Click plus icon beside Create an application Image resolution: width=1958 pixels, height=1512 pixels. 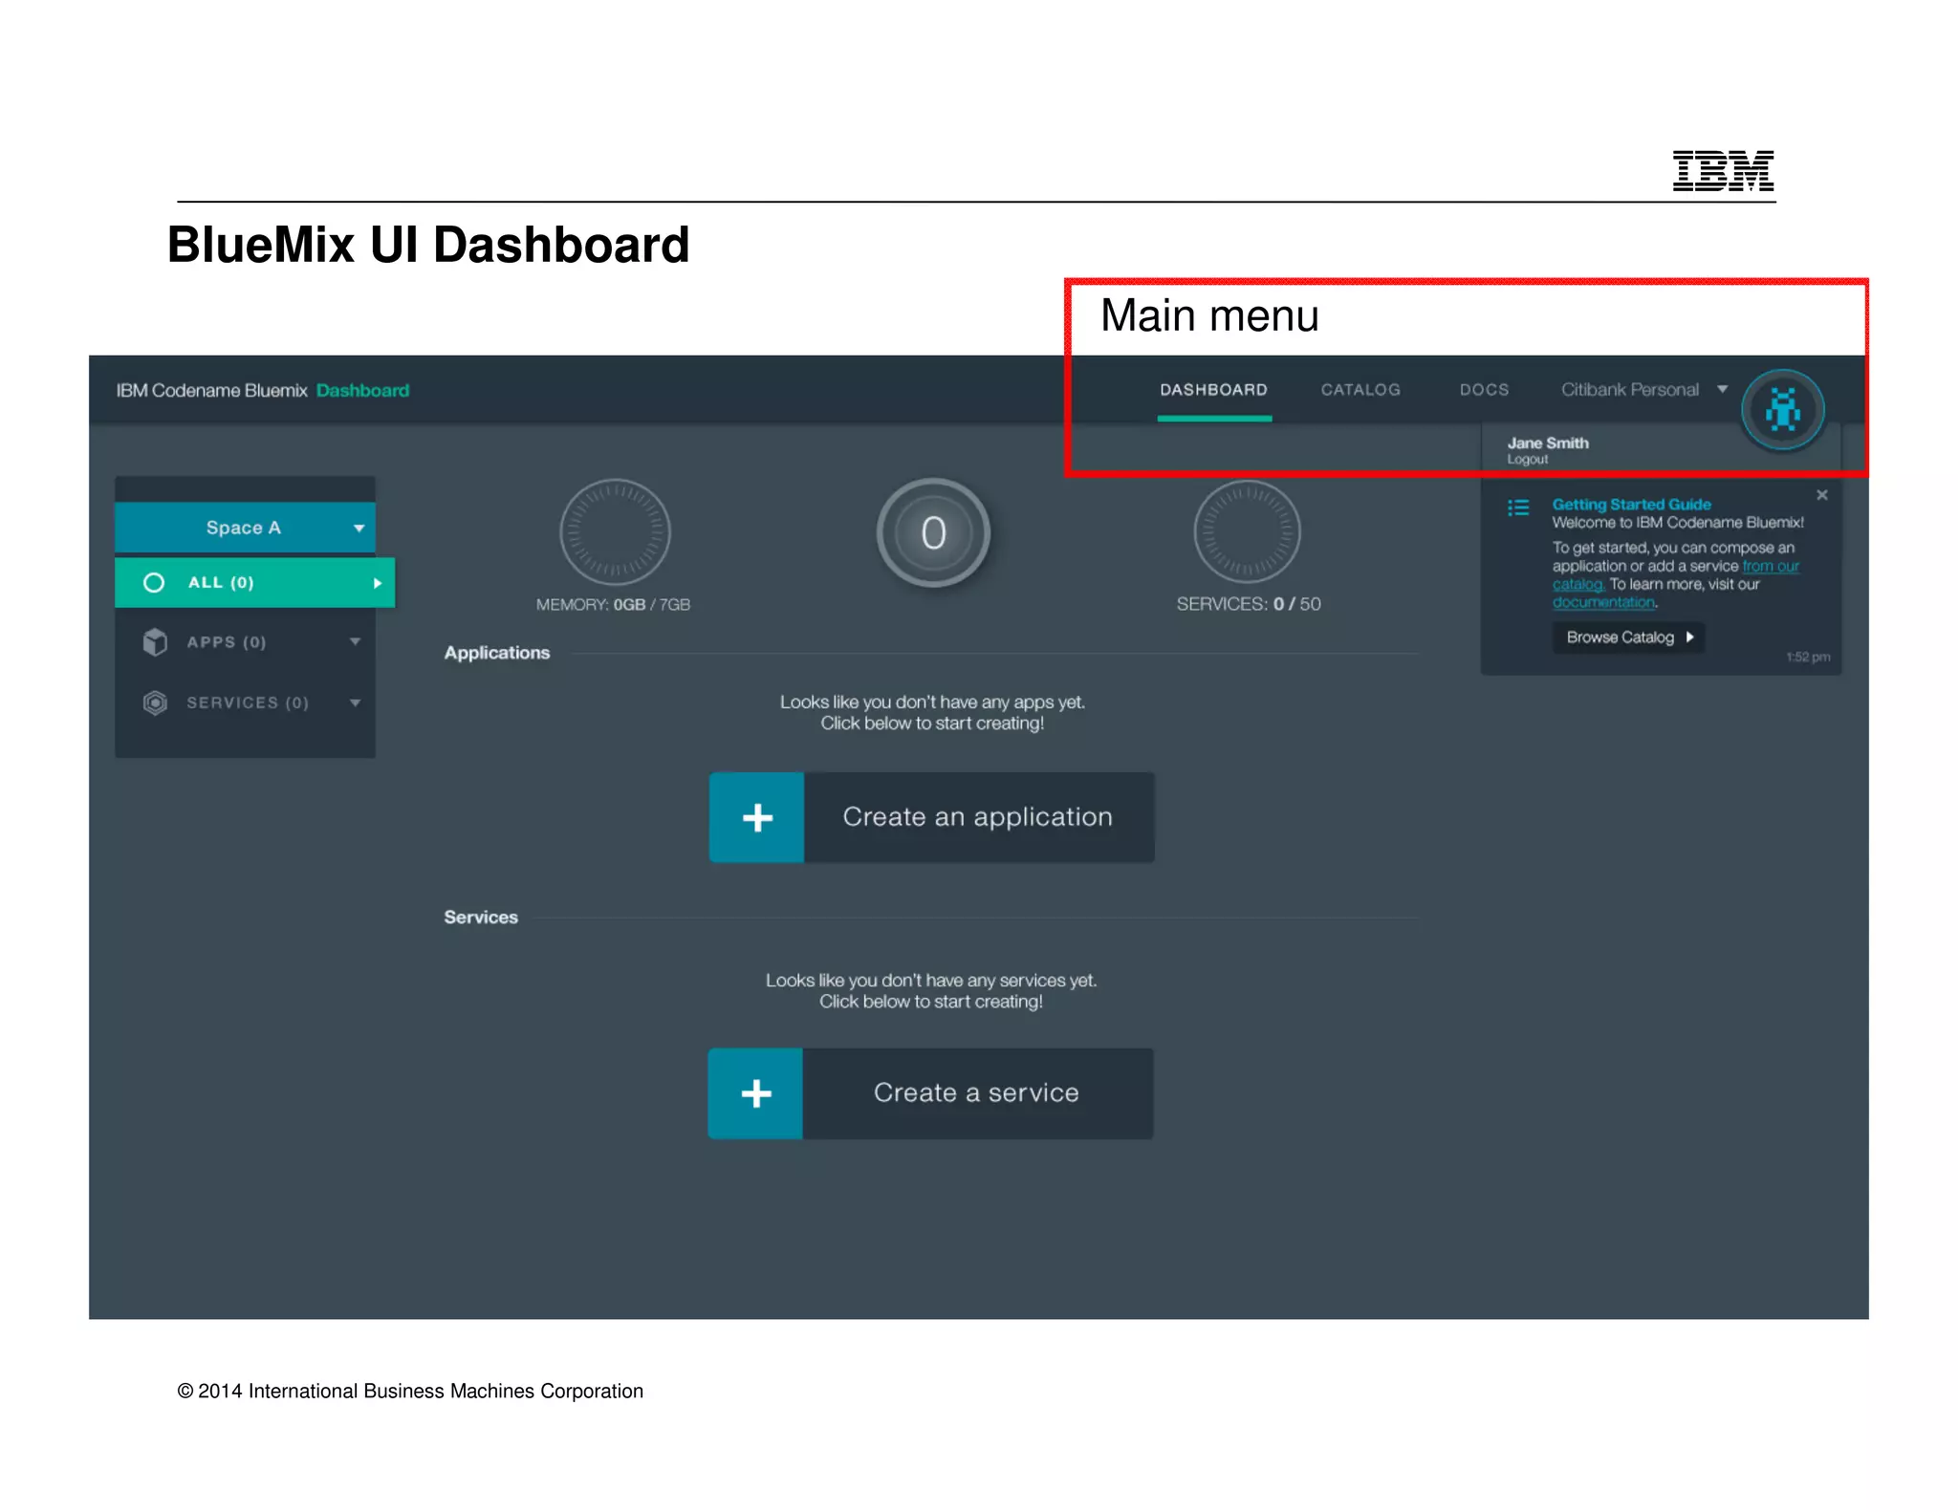click(757, 818)
